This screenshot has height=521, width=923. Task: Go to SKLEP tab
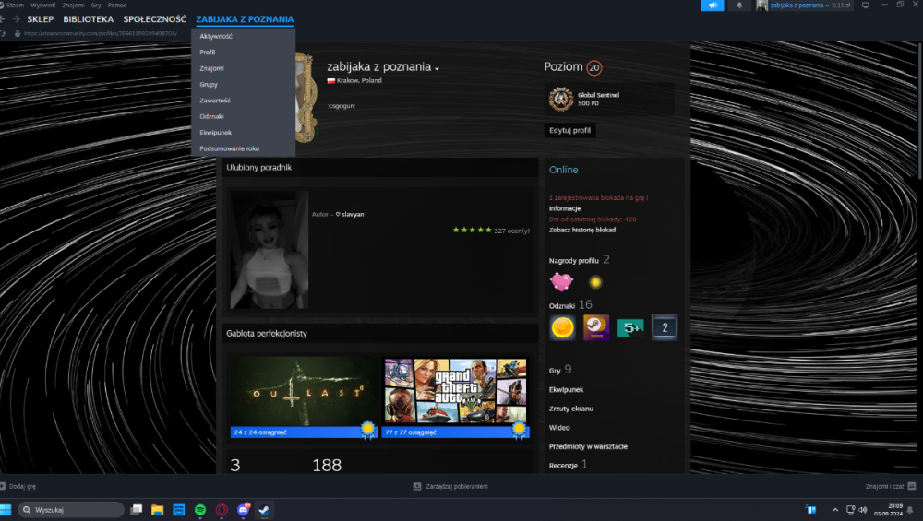(x=40, y=19)
